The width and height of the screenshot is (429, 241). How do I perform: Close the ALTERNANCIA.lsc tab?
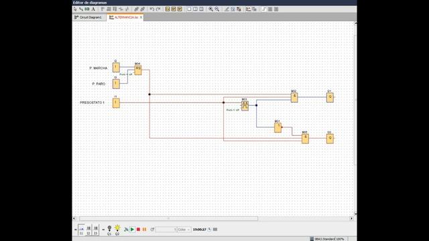[141, 17]
